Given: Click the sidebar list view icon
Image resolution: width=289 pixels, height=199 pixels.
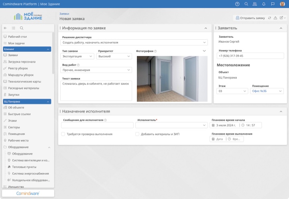Looking at the screenshot, I should (x=14, y=28).
